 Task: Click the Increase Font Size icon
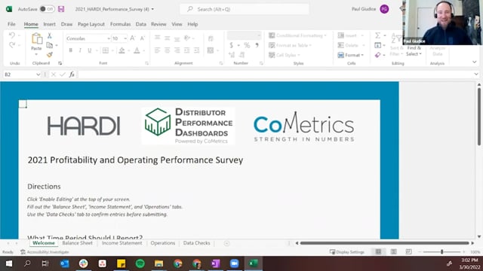[x=133, y=38]
